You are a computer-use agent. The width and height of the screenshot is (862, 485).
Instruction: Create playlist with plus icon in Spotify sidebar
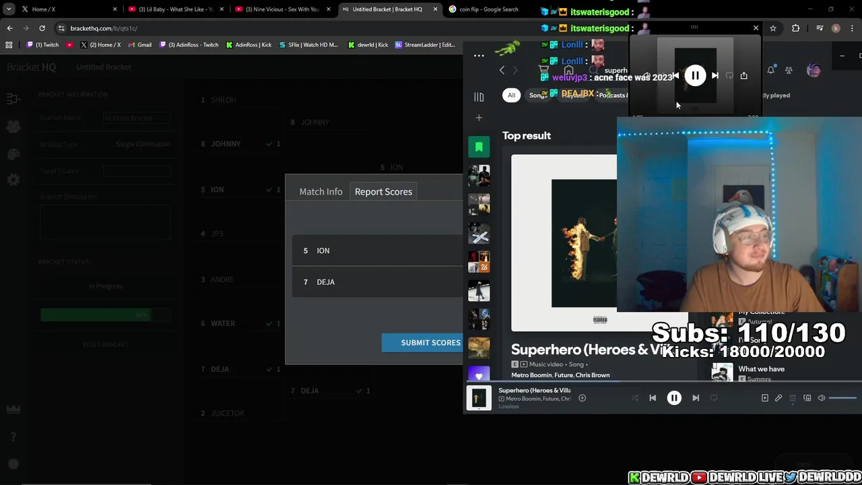tap(479, 118)
